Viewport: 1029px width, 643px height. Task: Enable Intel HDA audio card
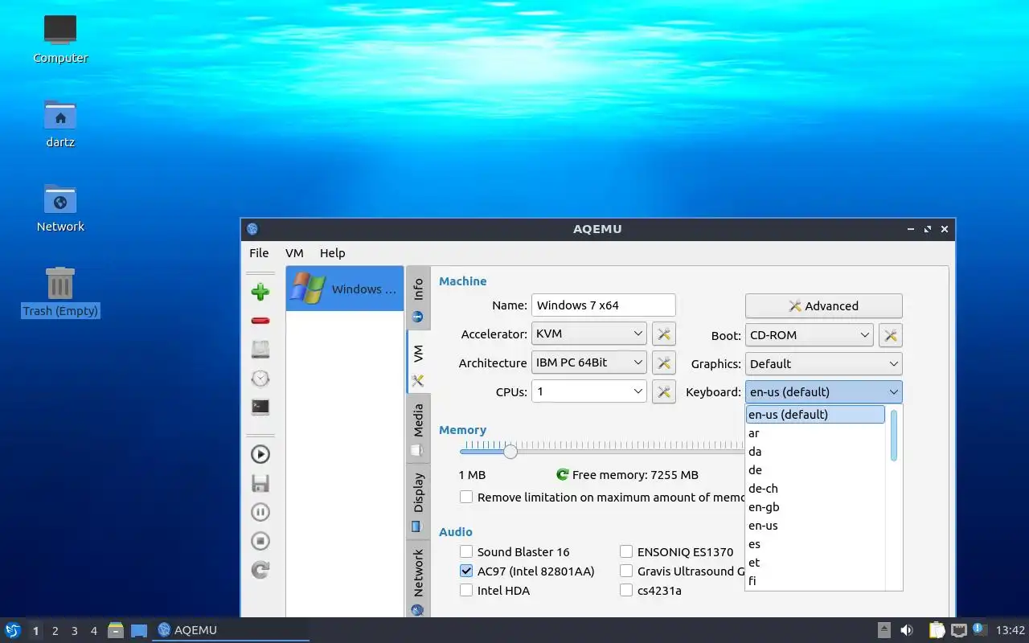coord(466,591)
